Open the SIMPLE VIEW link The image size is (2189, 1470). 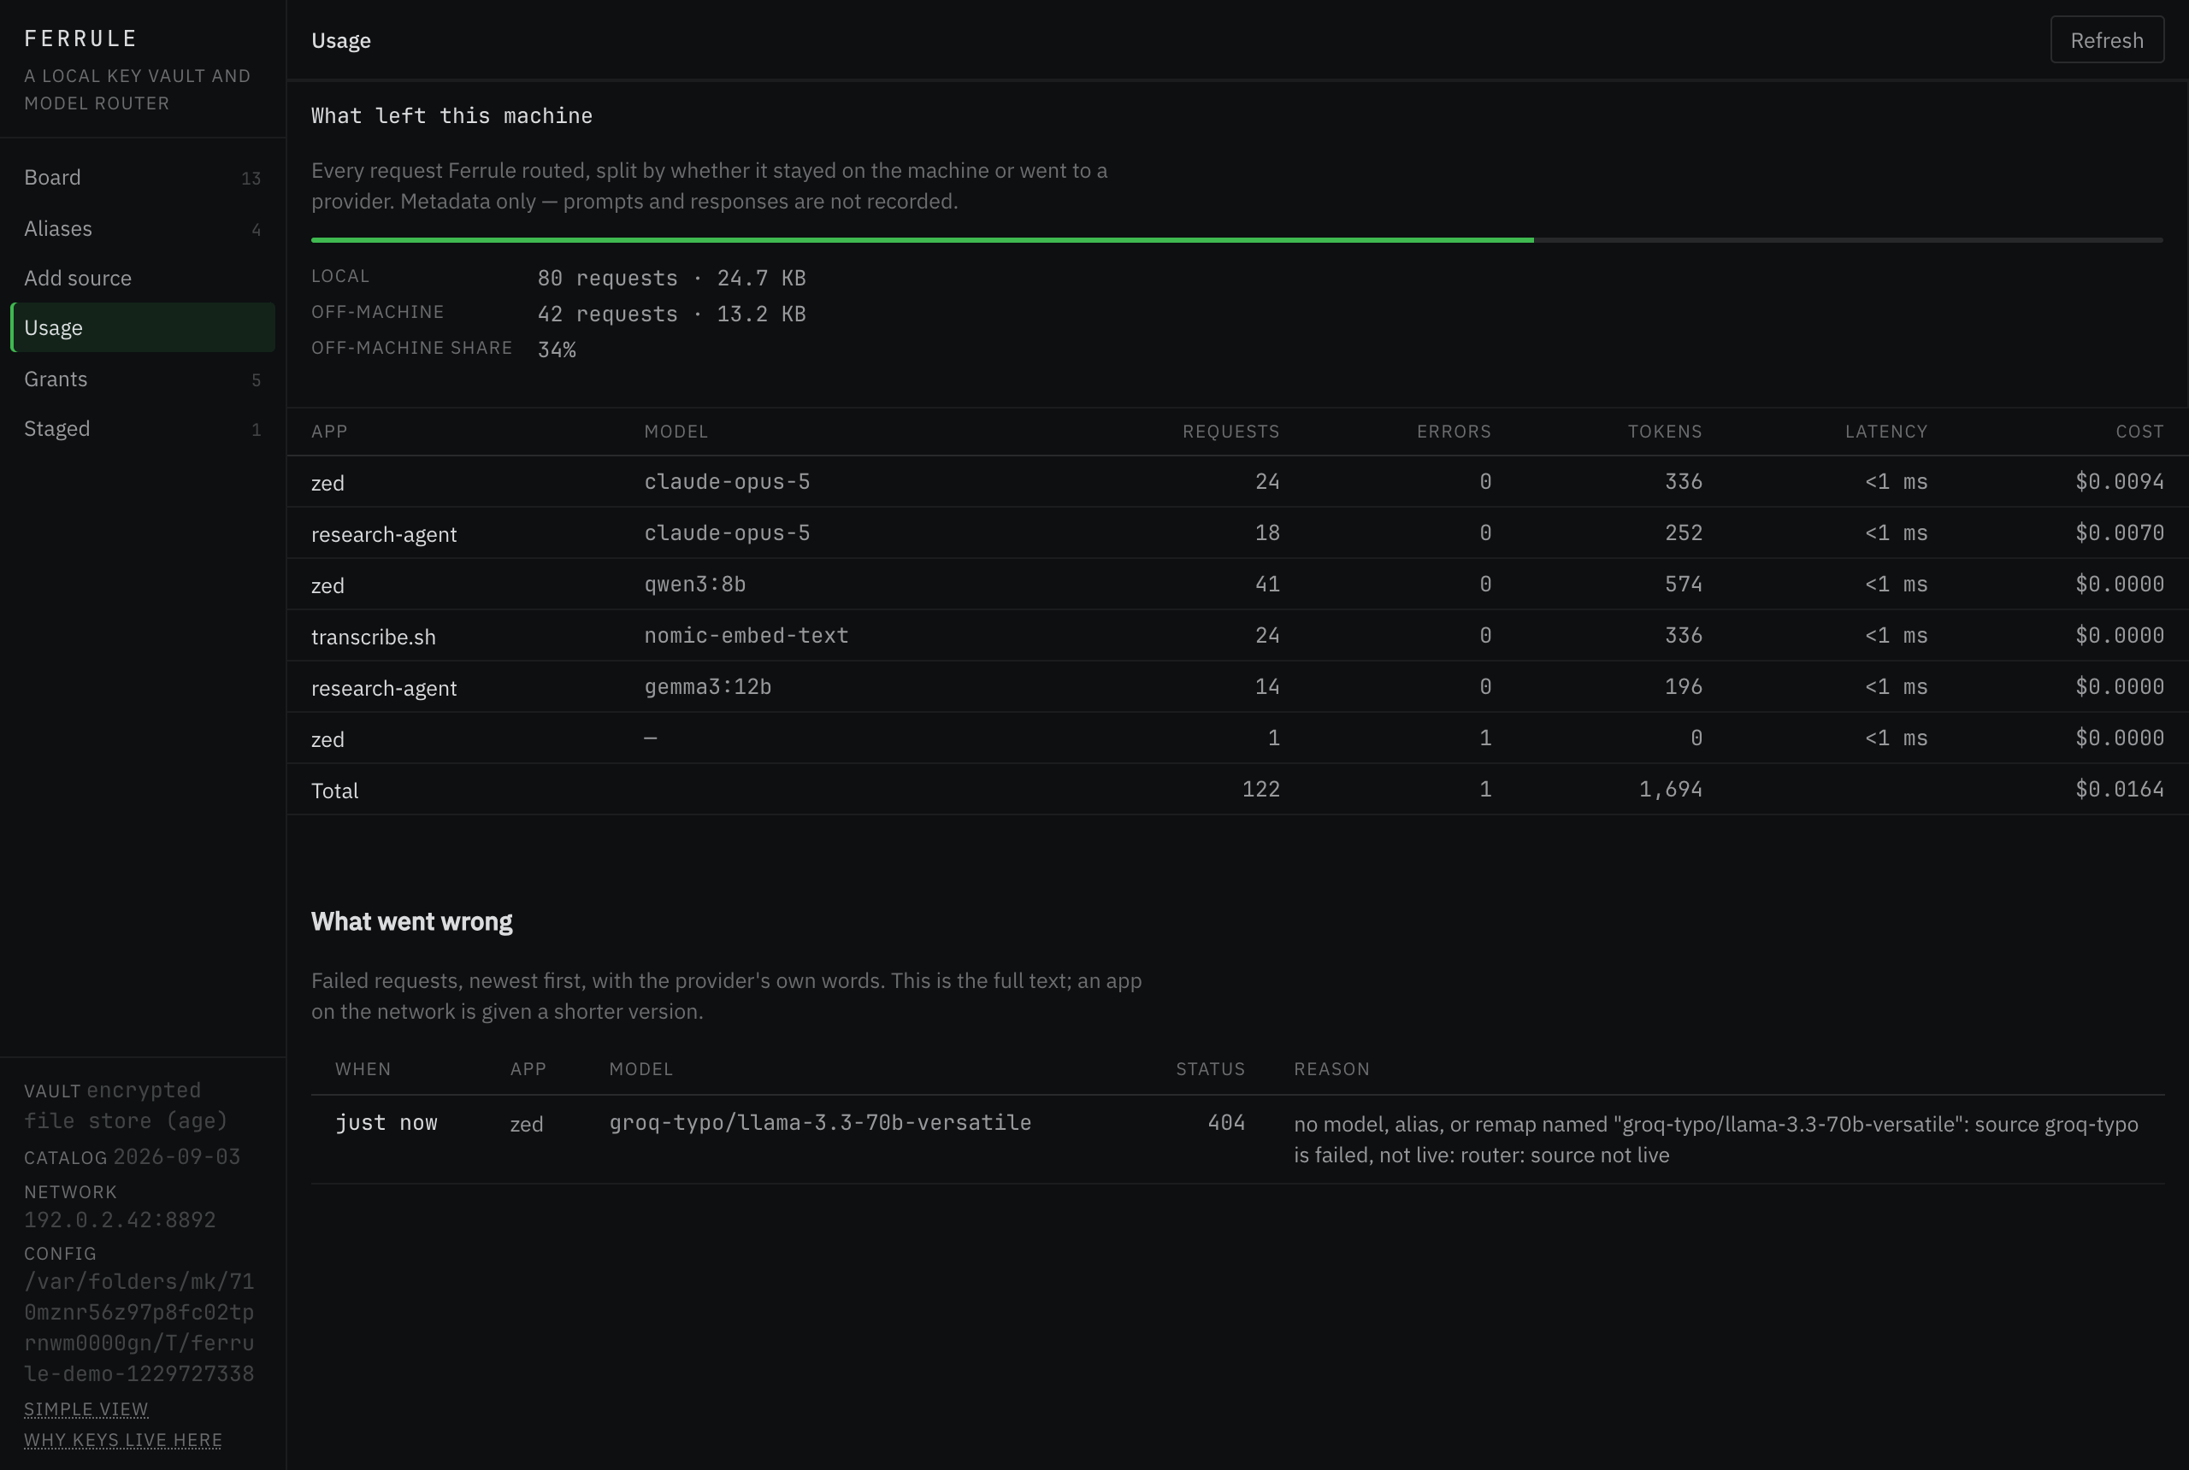pos(86,1408)
